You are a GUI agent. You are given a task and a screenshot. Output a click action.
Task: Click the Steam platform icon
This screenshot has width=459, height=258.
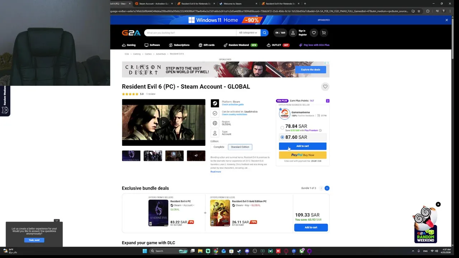215,103
